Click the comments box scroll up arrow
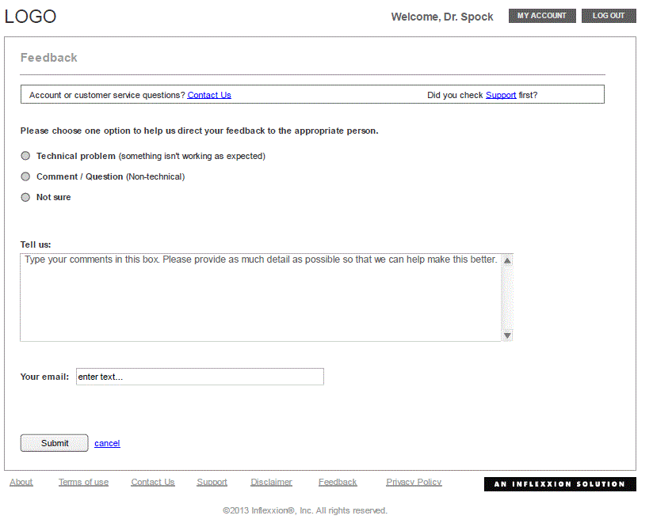Viewport: 653px width, 523px height. [x=507, y=260]
